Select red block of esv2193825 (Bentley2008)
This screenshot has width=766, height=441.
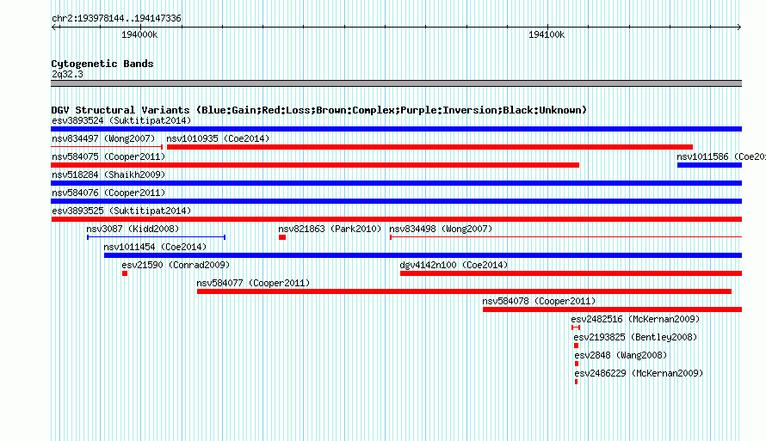[577, 346]
